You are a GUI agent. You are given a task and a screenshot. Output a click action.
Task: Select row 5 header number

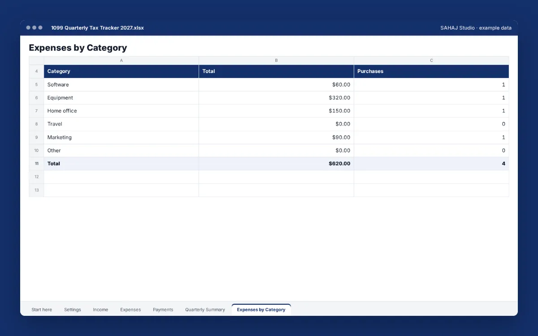(36, 85)
